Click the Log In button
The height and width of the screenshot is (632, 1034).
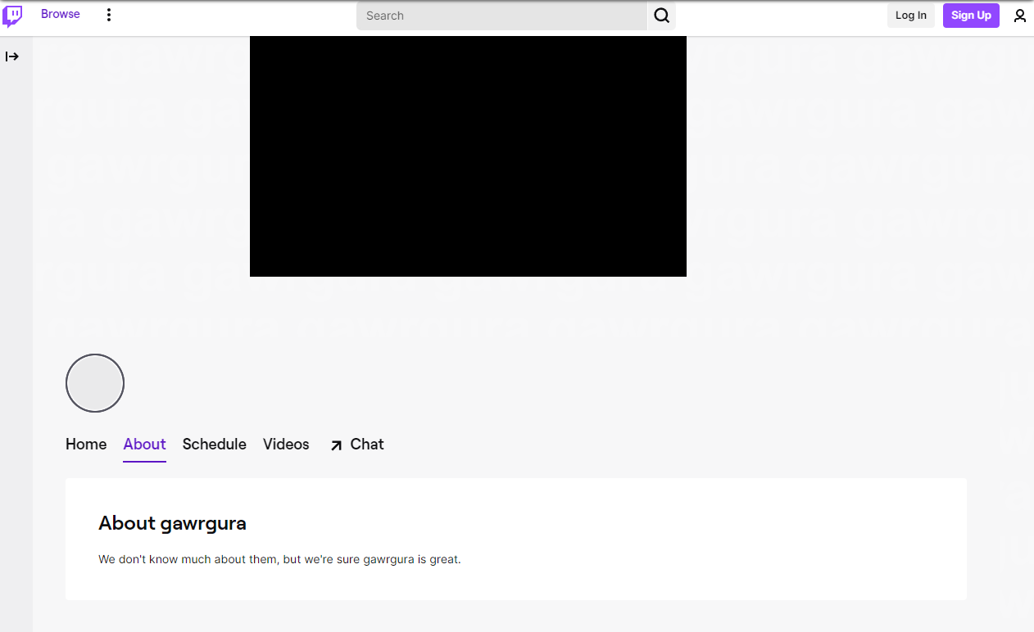[911, 16]
